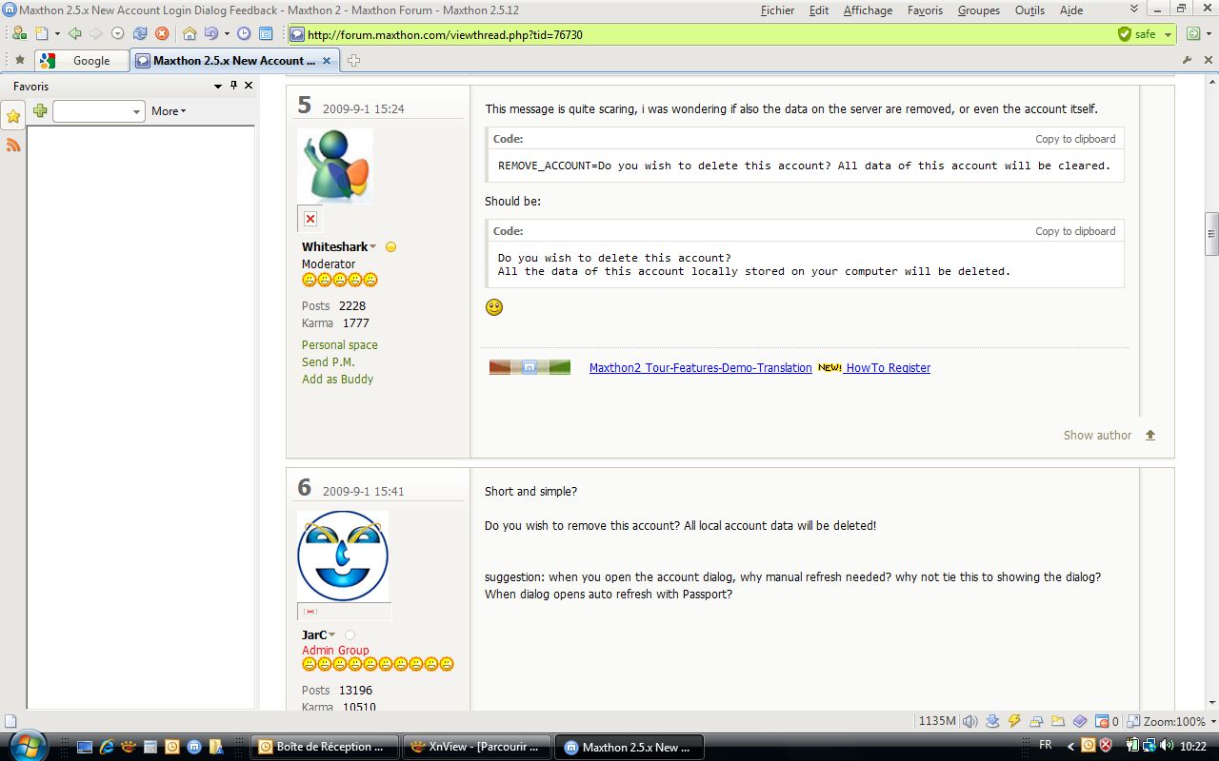This screenshot has width=1219, height=761.
Task: Click the 1135M memory indicator
Action: (x=937, y=721)
